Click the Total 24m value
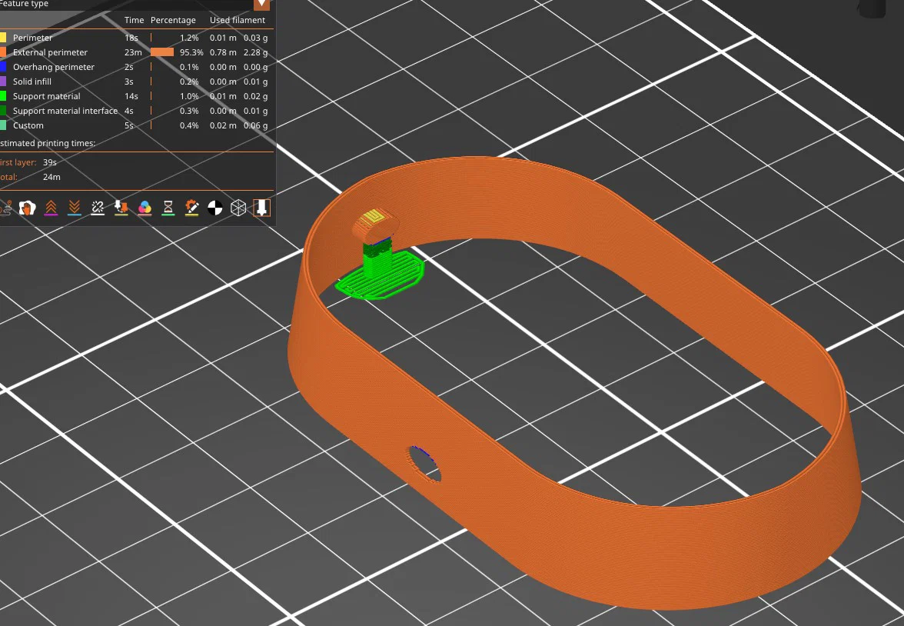Image resolution: width=904 pixels, height=626 pixels. [52, 177]
